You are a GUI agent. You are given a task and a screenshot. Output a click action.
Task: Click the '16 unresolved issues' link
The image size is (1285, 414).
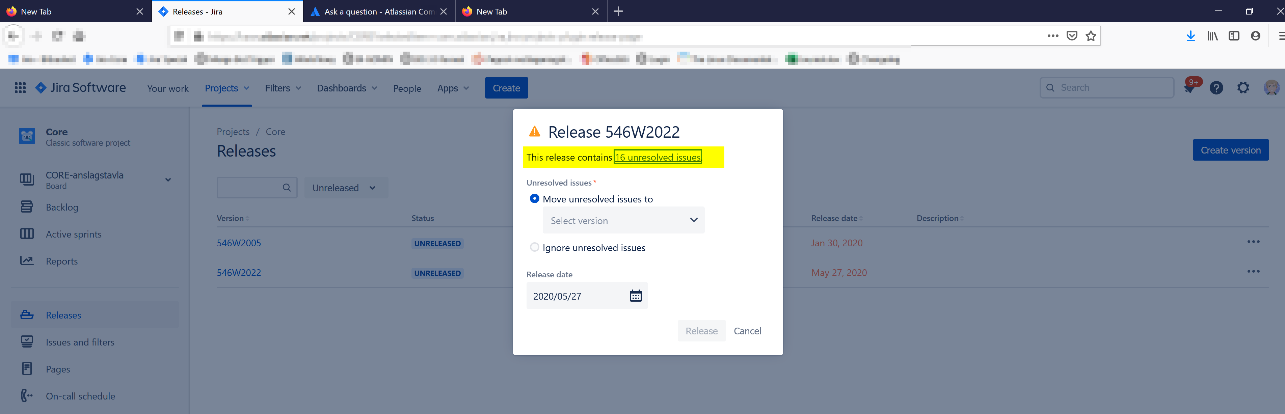click(658, 157)
